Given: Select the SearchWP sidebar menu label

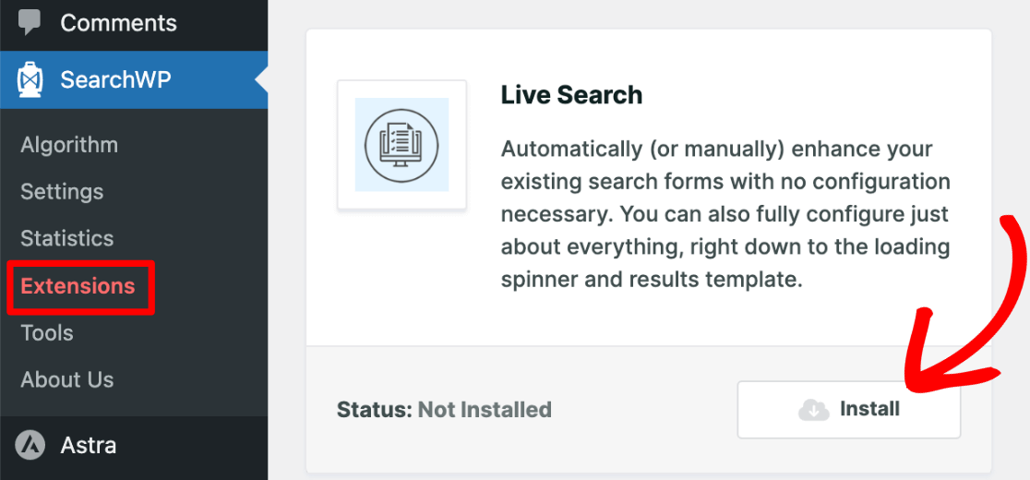Looking at the screenshot, I should pyautogui.click(x=115, y=80).
